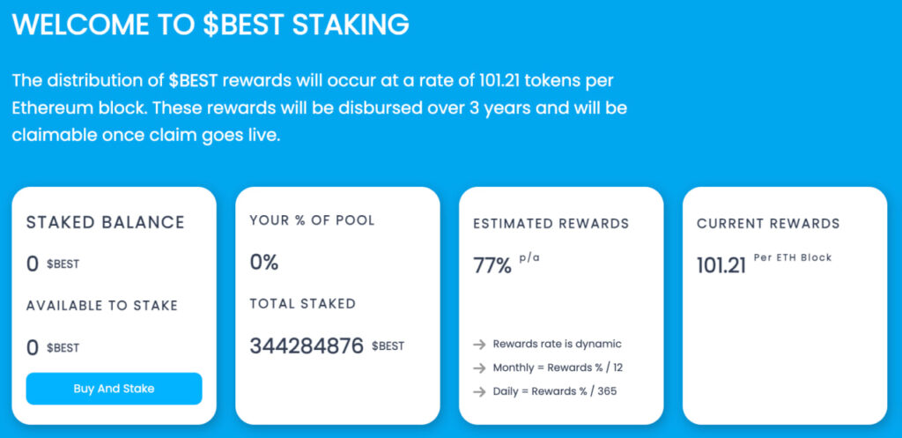
Task: Click bold $BEST in the description paragraph
Action: coord(194,81)
